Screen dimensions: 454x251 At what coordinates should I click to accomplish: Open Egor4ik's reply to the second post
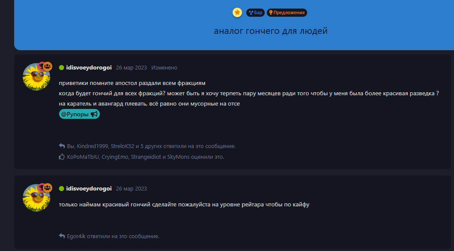(76, 236)
